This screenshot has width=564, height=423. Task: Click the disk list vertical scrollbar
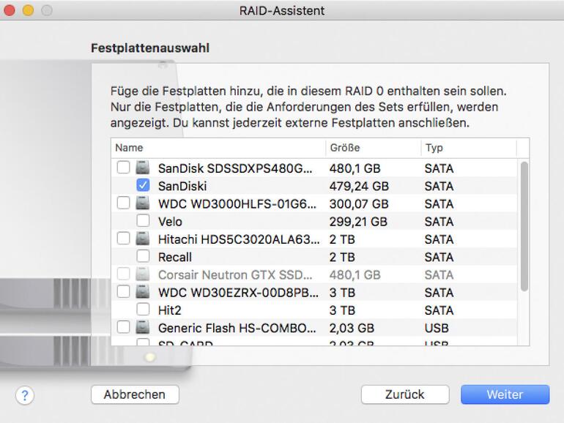click(524, 227)
